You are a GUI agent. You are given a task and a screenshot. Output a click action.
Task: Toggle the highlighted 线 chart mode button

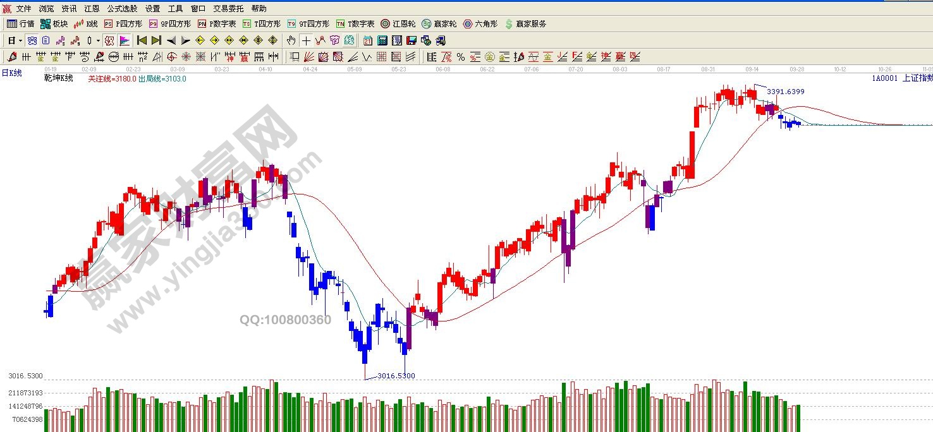[x=109, y=40]
